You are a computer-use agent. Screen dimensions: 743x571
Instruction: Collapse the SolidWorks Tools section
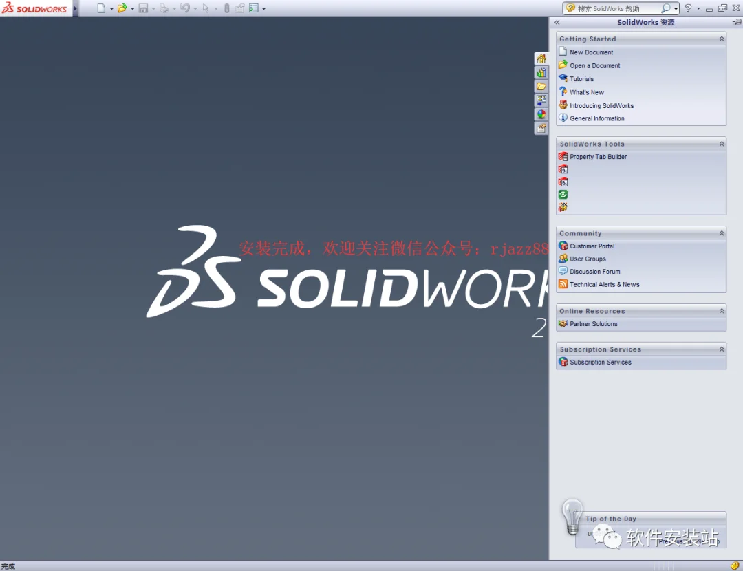pyautogui.click(x=721, y=144)
